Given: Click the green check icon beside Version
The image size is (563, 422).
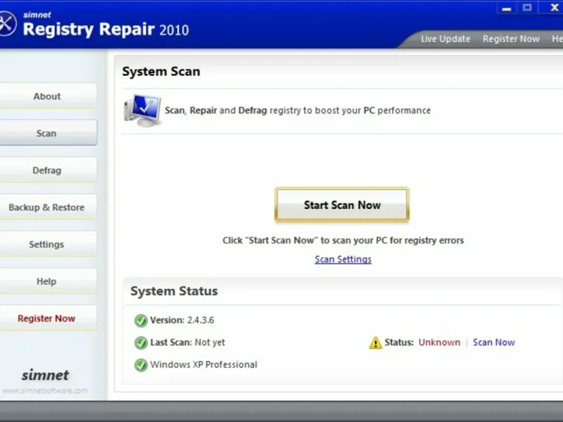Looking at the screenshot, I should [141, 321].
